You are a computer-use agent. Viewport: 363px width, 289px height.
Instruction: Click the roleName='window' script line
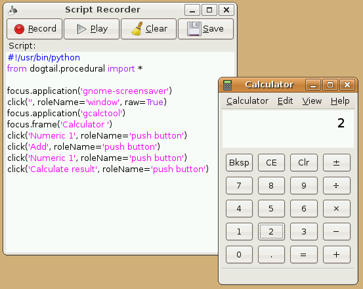point(87,102)
